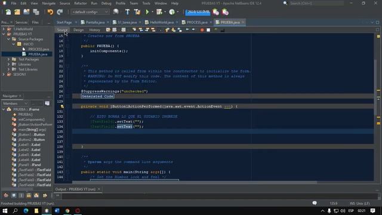Click Find Next Occurrence editor icon
Image resolution: width=382 pixels, height=215 pixels.
coord(147,30)
